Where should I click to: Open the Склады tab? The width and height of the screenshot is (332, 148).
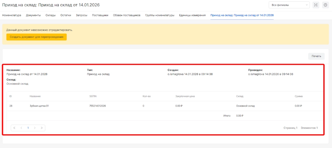(x=51, y=15)
